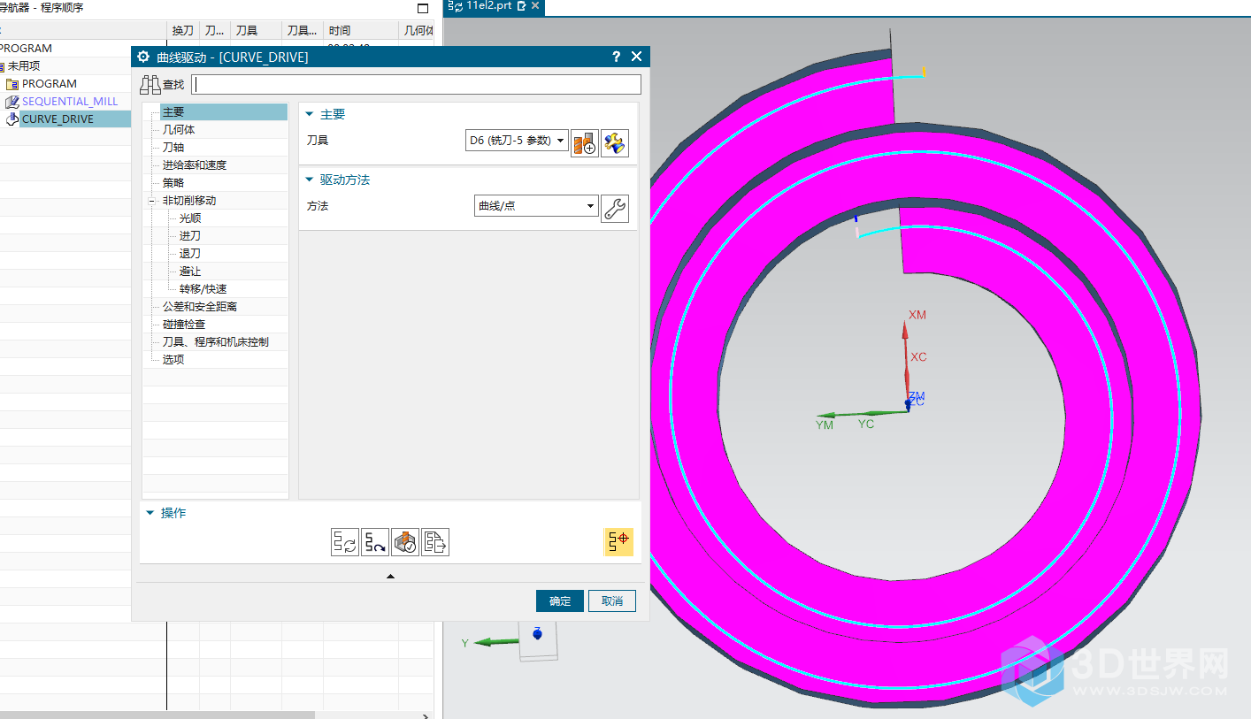This screenshot has height=719, width=1251.
Task: Select CURVE_DRIVE in operation navigator
Action: [x=58, y=119]
